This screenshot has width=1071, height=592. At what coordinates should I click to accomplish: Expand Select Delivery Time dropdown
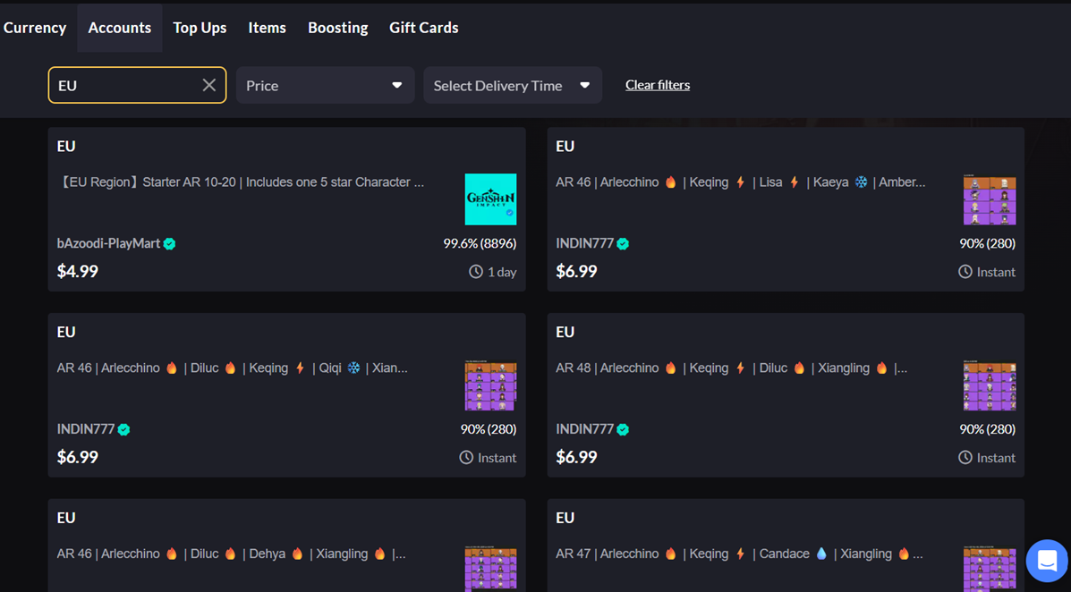[x=513, y=85]
